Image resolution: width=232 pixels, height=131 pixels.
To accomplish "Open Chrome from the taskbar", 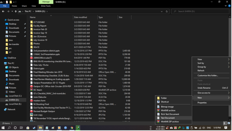I will (72, 128).
